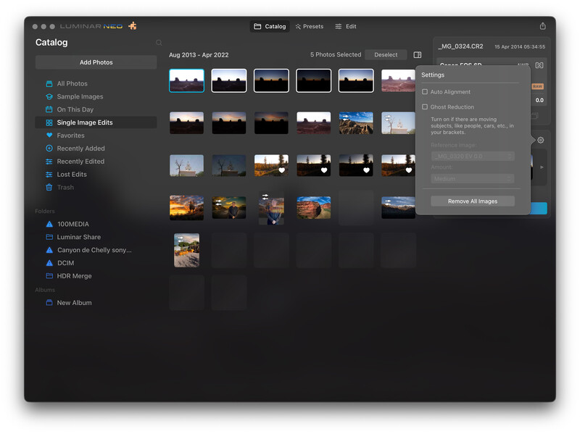580x434 pixels.
Task: Click the play arrow next to merge preview
Action: pos(542,167)
